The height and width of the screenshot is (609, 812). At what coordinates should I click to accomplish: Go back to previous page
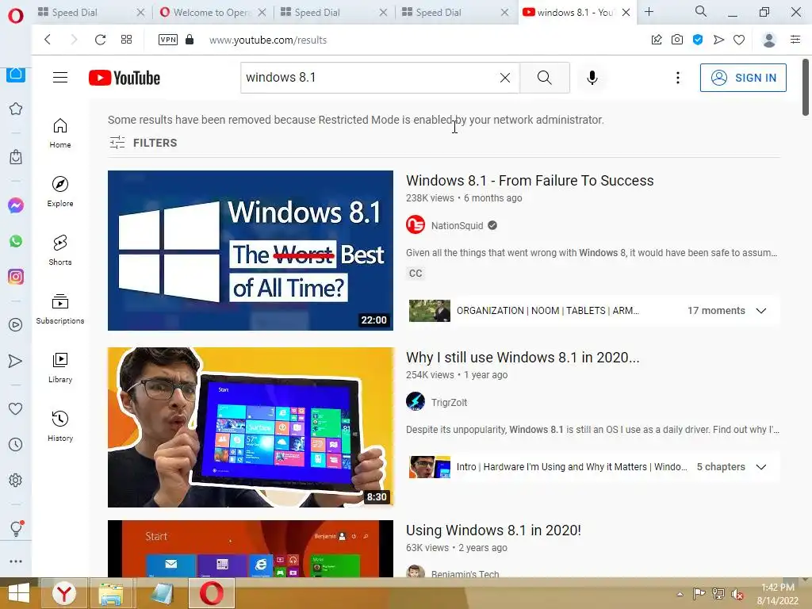pyautogui.click(x=48, y=40)
